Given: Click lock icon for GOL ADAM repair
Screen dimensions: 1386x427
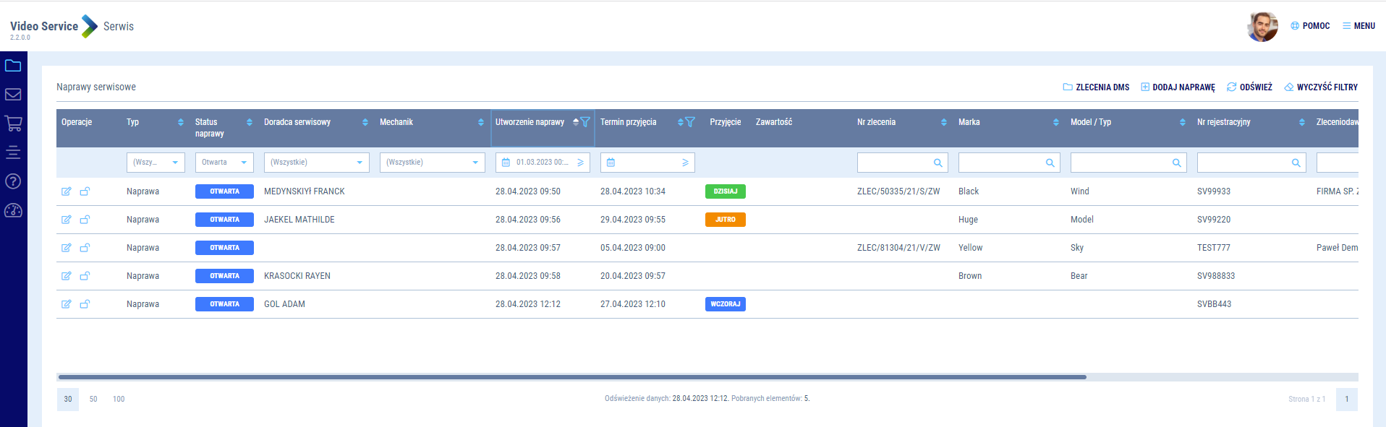Looking at the screenshot, I should point(85,304).
